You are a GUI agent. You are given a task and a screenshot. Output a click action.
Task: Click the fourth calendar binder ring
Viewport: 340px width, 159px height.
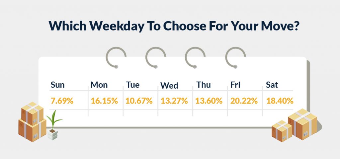coord(235,57)
